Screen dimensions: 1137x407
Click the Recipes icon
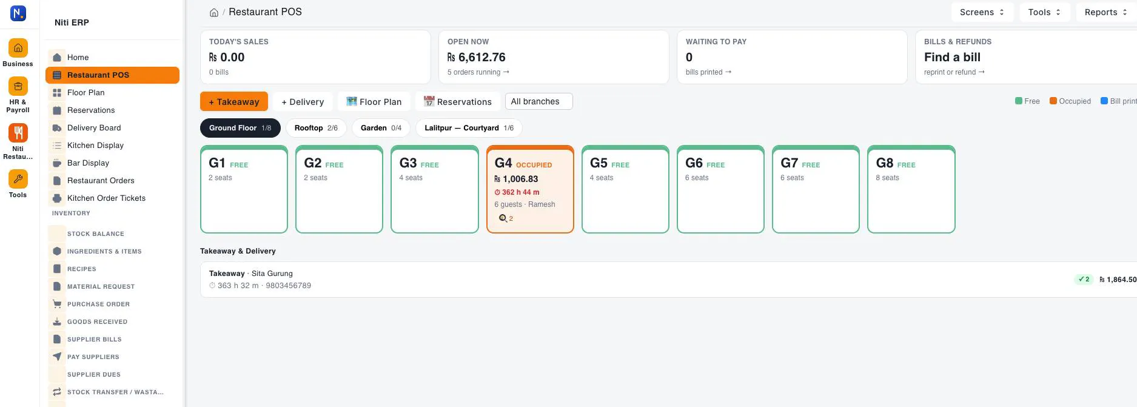(x=57, y=269)
